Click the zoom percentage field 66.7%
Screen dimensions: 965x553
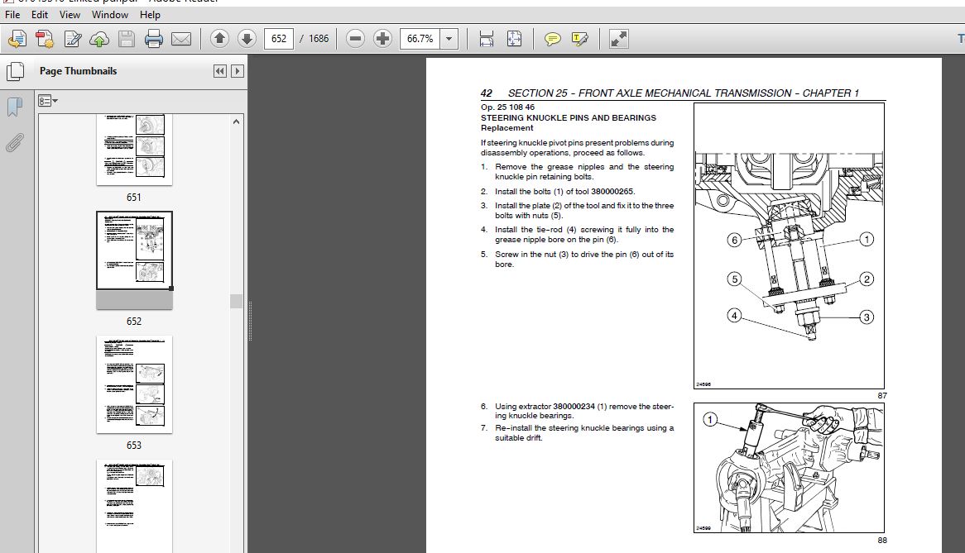420,39
